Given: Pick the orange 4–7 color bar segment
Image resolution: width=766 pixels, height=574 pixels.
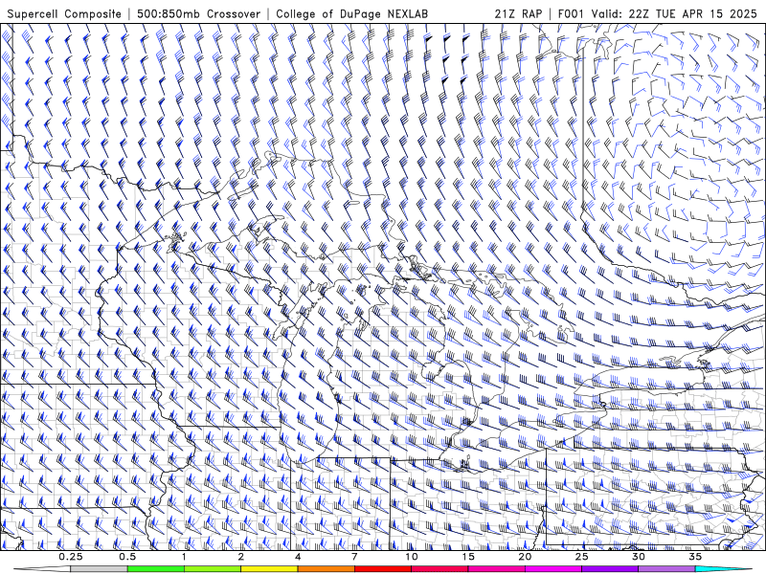Looking at the screenshot, I should pos(326,569).
